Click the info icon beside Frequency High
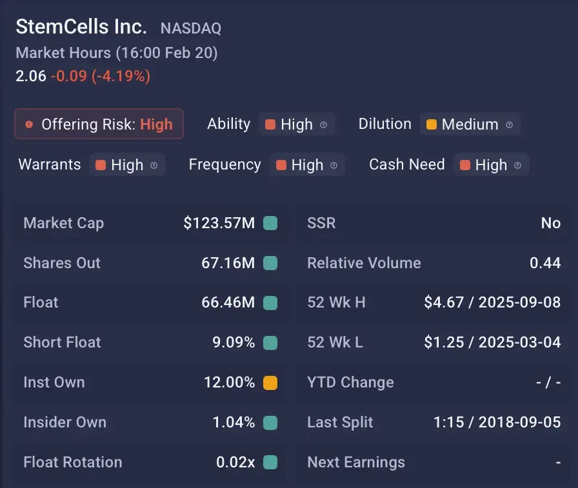This screenshot has width=578, height=488. (x=334, y=165)
